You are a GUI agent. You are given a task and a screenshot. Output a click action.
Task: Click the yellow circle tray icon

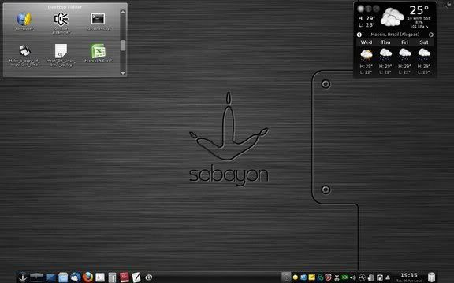[296, 277]
